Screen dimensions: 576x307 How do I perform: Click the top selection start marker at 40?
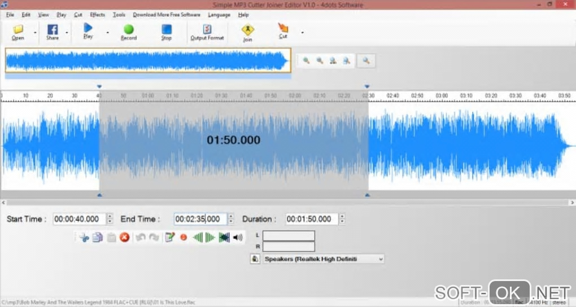point(99,87)
